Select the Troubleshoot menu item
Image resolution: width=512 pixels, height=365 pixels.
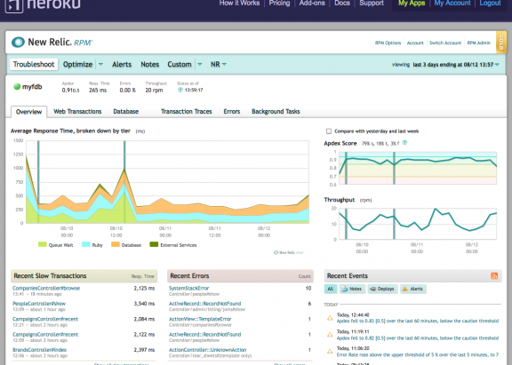click(34, 64)
